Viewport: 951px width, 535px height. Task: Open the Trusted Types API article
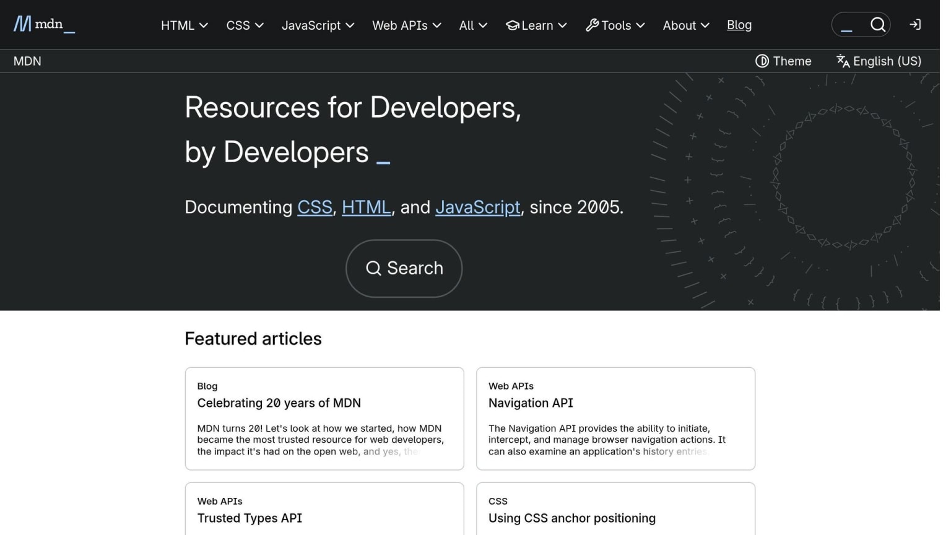tap(250, 518)
